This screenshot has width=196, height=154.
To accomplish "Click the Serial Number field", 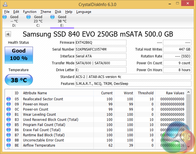I will 101,49.
